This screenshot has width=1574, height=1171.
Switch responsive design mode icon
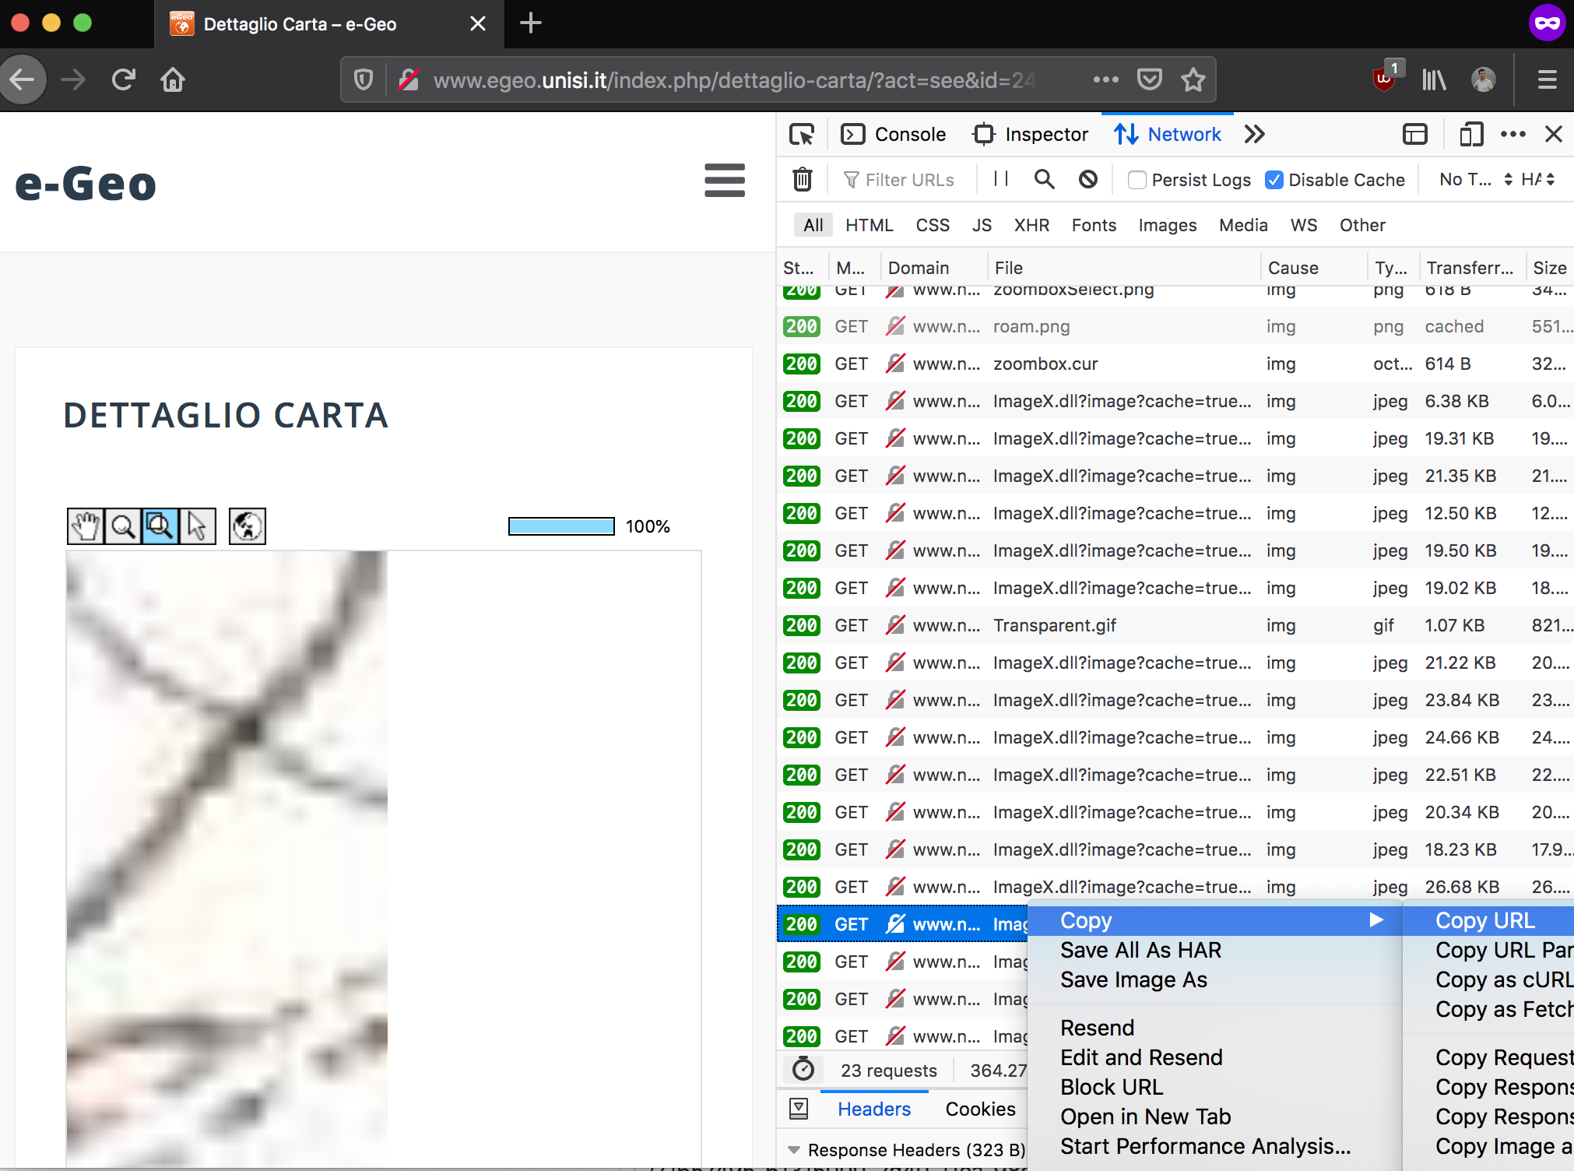click(x=1470, y=135)
